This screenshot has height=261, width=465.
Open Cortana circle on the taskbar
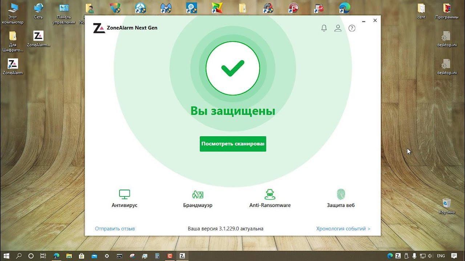pos(31,256)
